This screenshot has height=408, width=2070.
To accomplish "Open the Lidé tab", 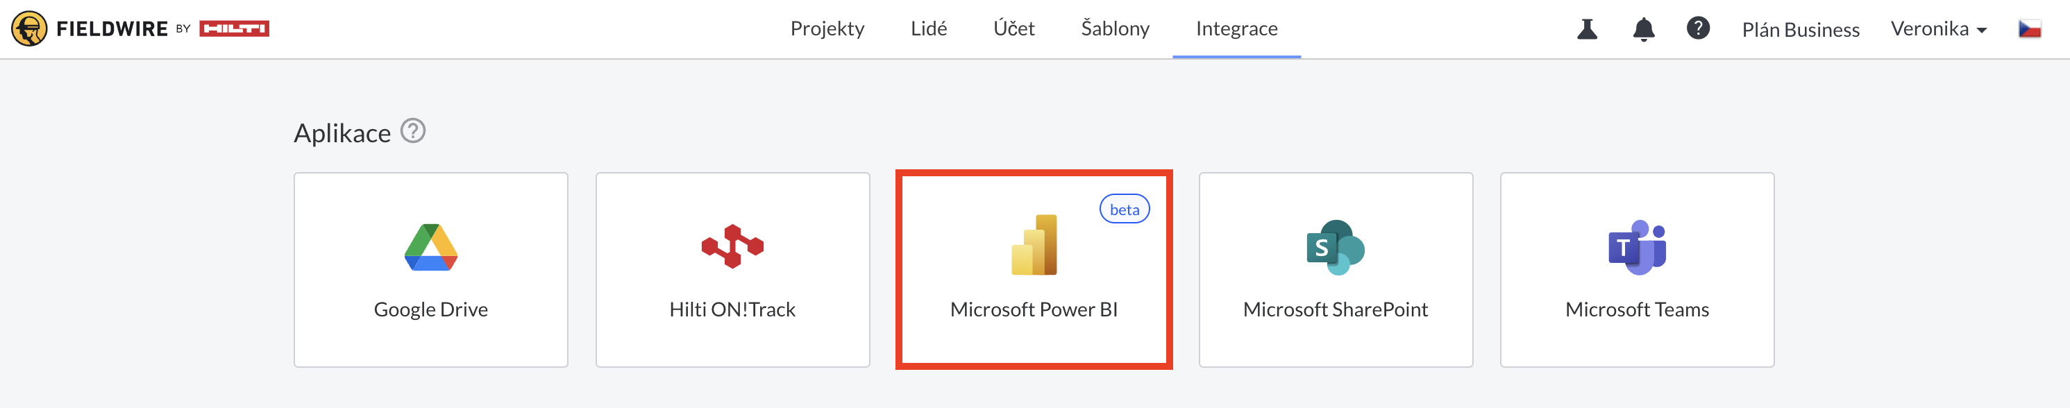I will pos(928,29).
